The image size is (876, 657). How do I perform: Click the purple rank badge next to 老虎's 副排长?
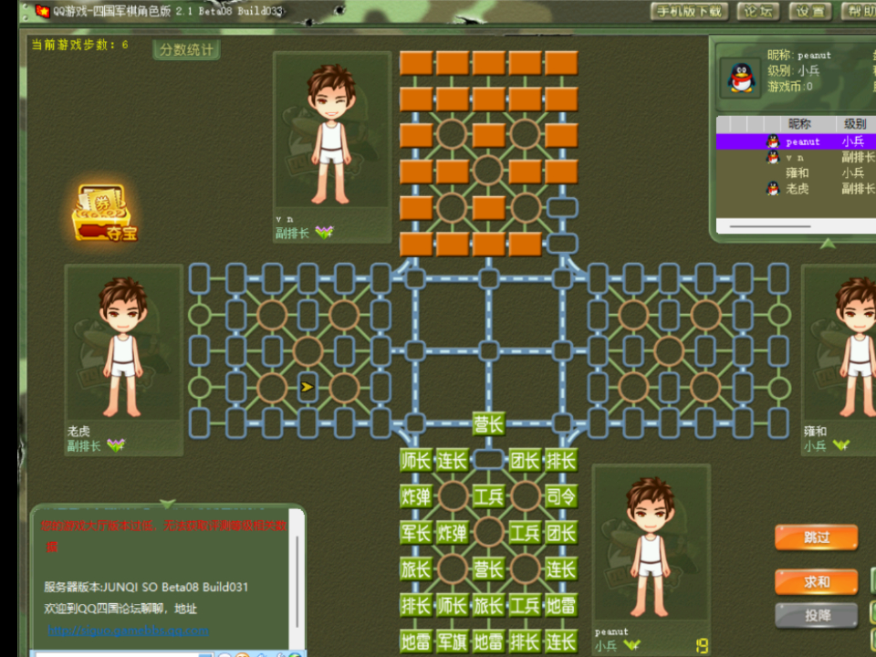coord(116,445)
